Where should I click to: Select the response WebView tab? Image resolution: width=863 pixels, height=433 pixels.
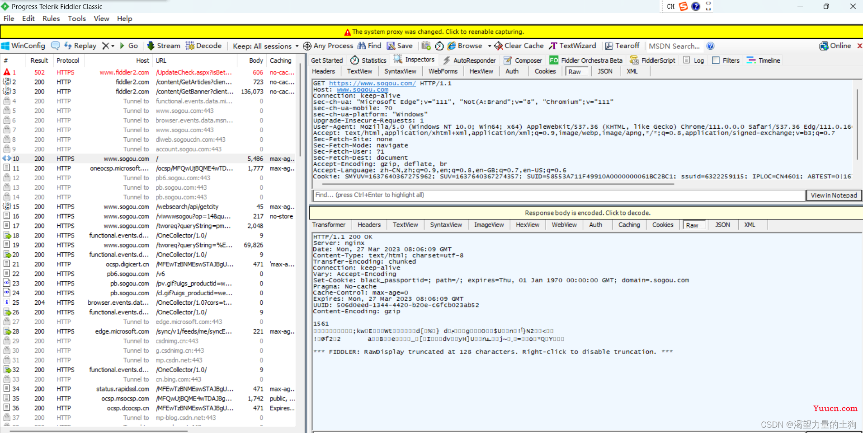tap(564, 225)
